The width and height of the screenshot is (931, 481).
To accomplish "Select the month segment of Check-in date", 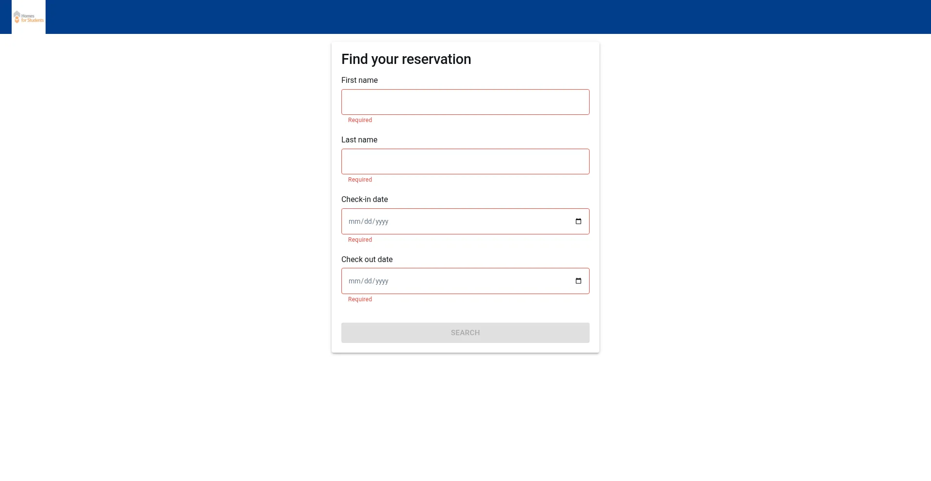I will click(354, 221).
